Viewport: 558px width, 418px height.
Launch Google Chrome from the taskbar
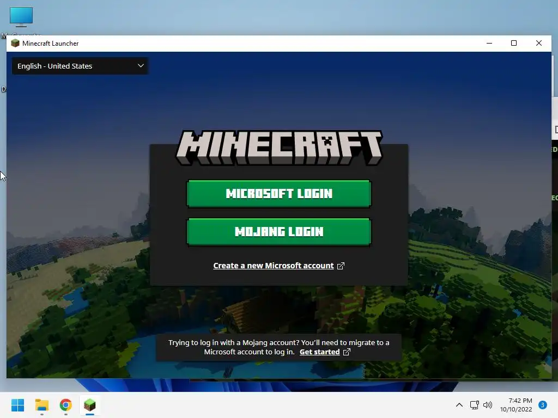click(66, 405)
